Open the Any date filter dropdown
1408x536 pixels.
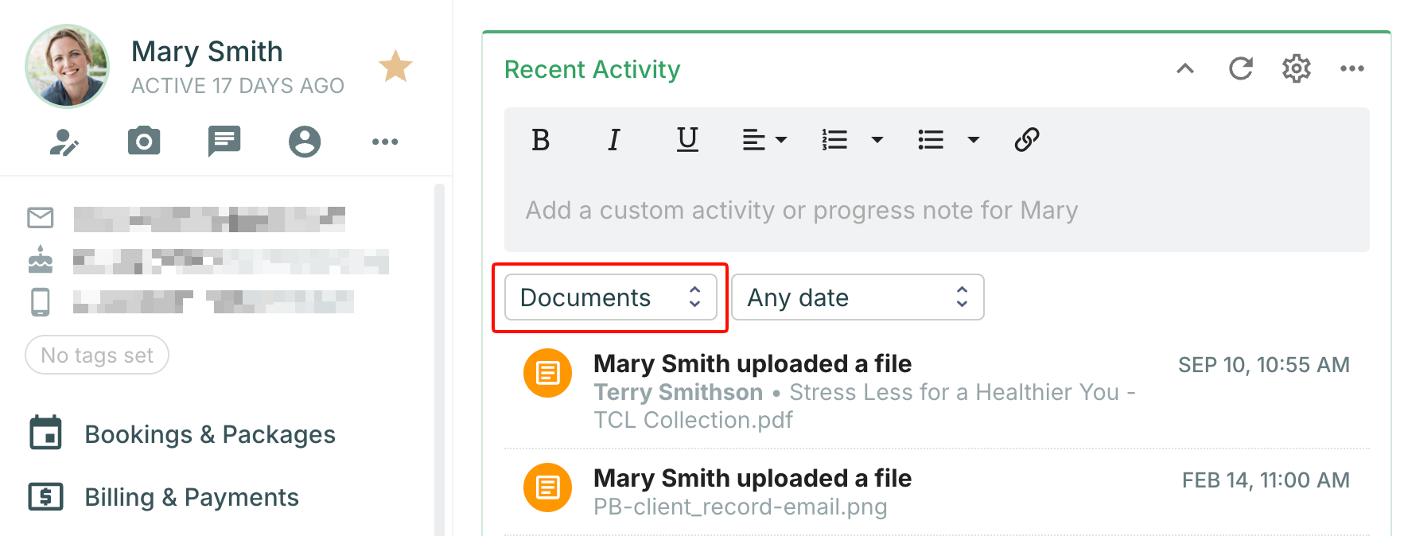point(857,297)
